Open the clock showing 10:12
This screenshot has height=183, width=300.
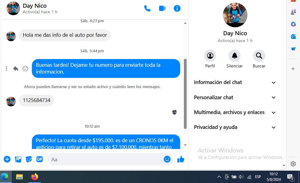pyautogui.click(x=274, y=177)
